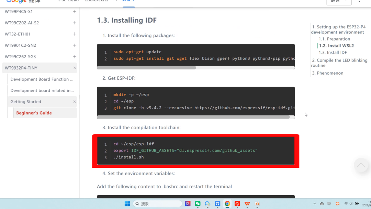Open WeChat from the taskbar
The height and width of the screenshot is (209, 371).
point(198,204)
